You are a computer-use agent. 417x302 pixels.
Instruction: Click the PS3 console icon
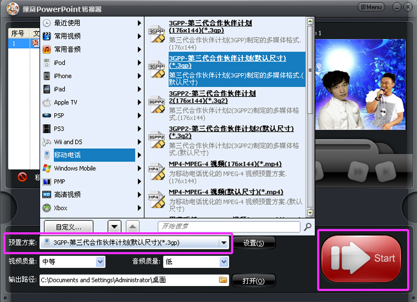pos(47,129)
